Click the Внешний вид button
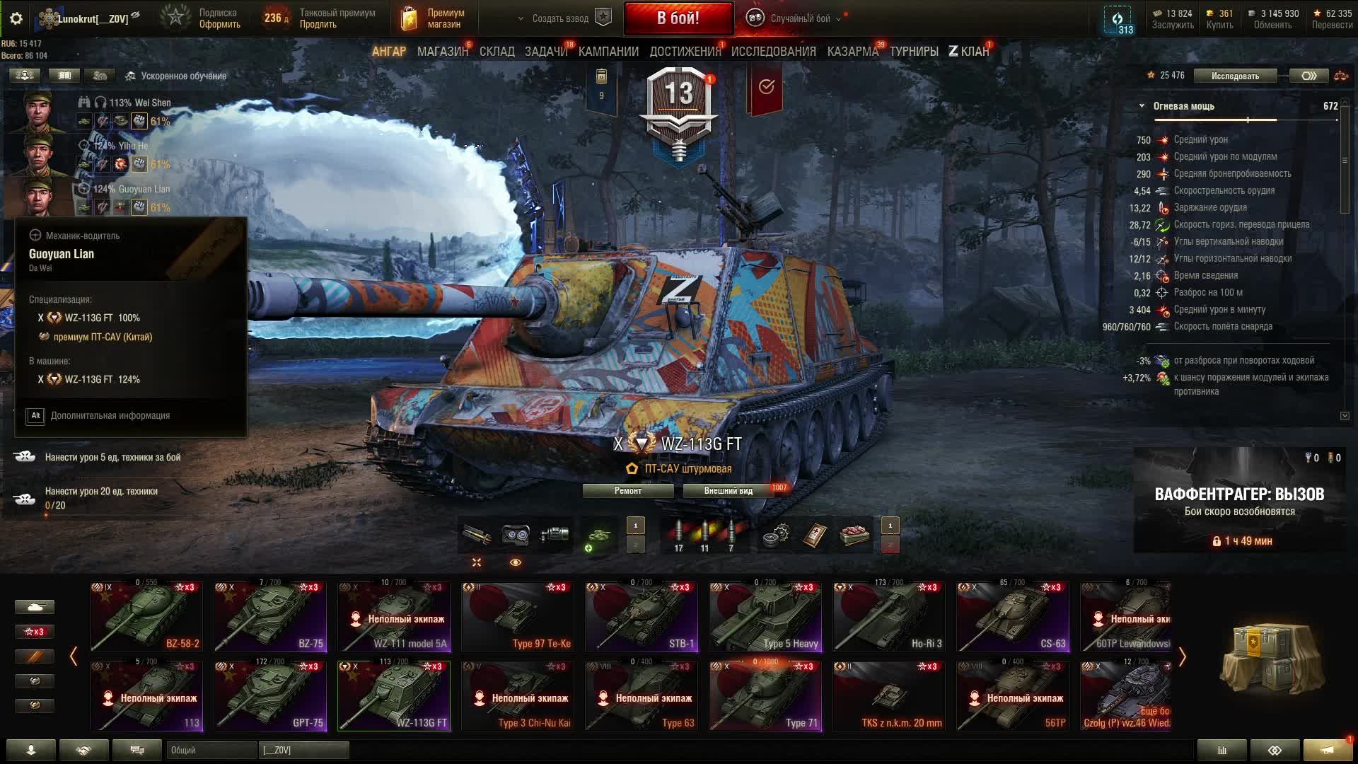 pos(729,491)
